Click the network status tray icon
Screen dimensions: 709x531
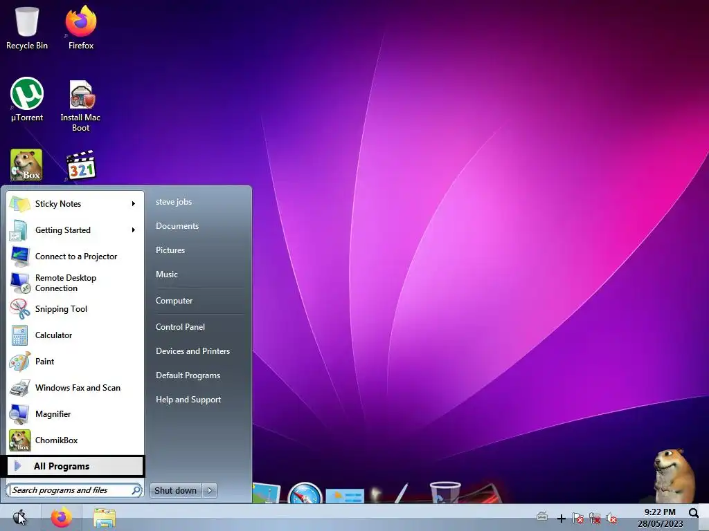coord(595,518)
